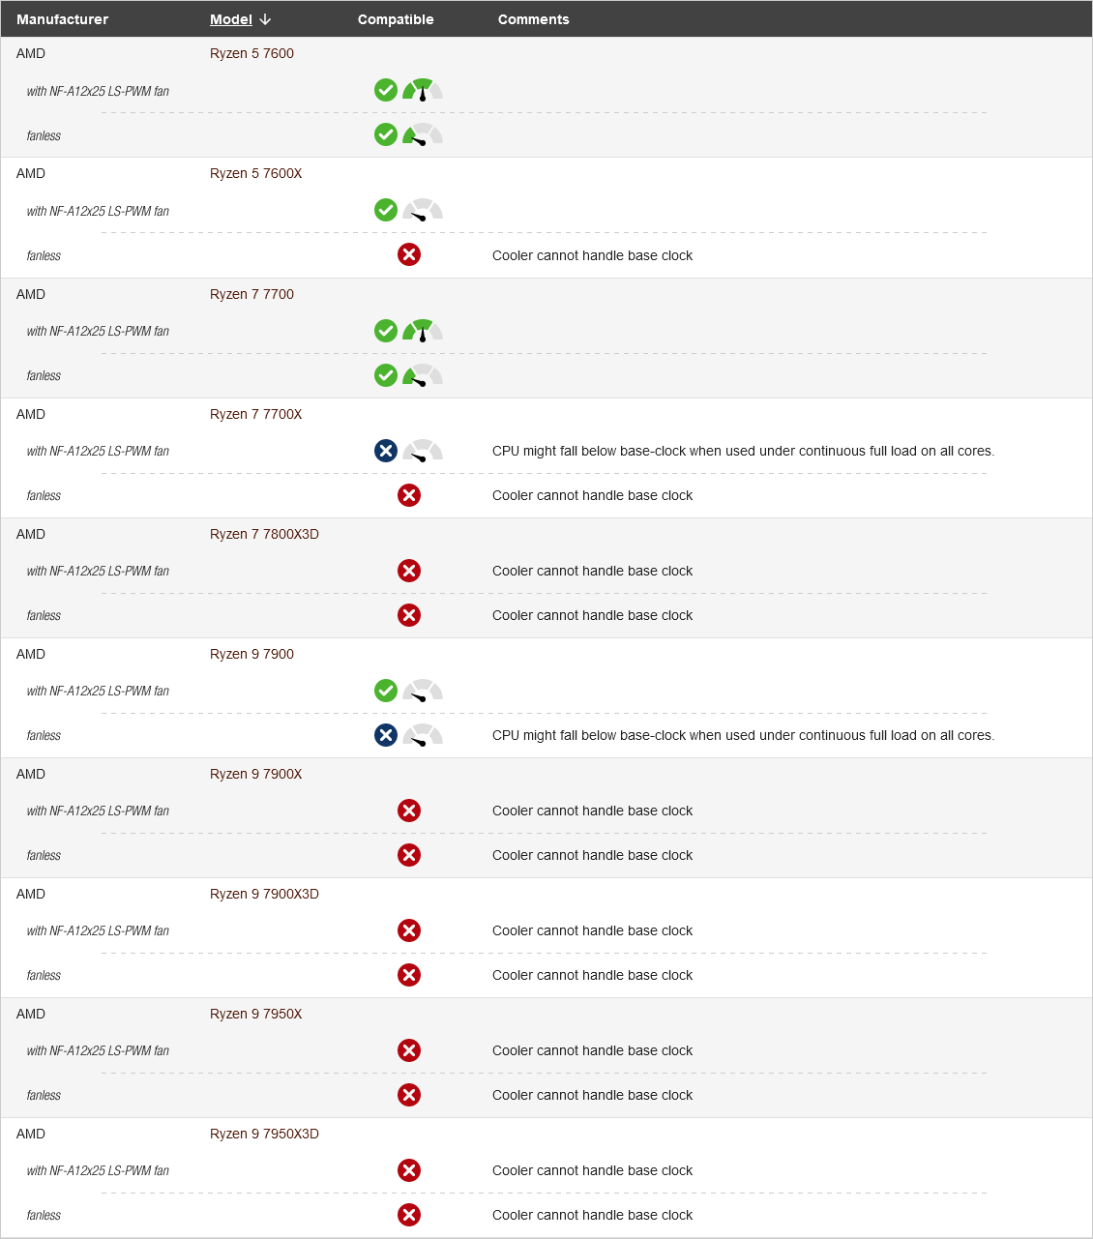
Task: Click the Manufacturer column header
Action: pyautogui.click(x=63, y=19)
